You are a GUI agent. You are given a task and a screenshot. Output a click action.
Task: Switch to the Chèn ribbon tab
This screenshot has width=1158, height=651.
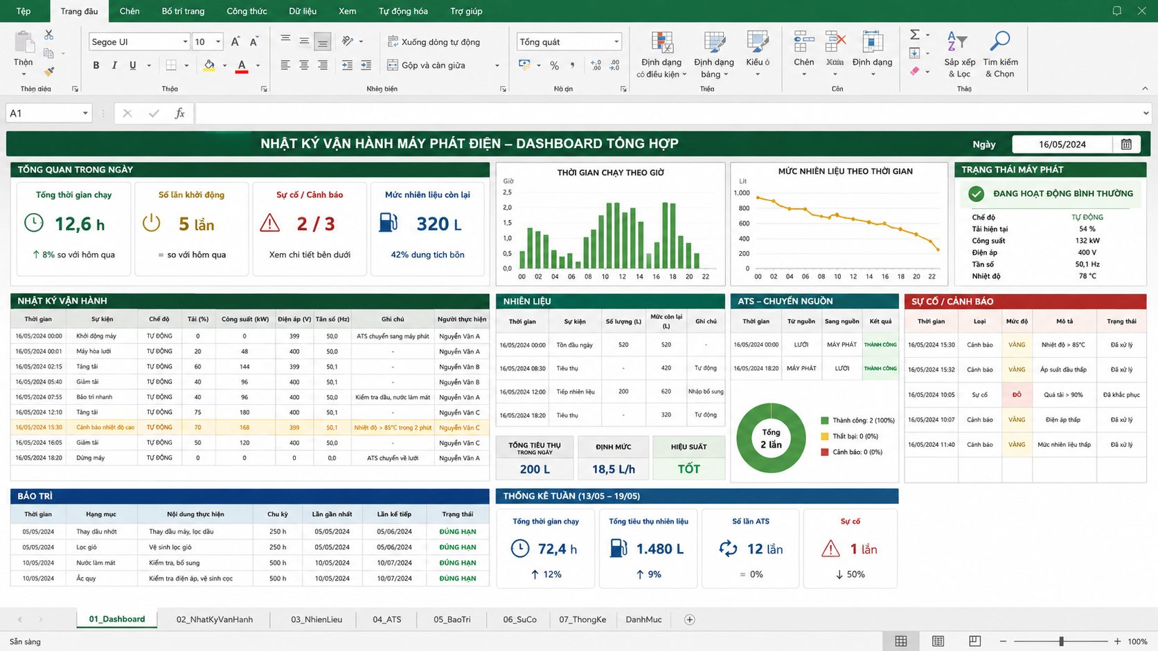pos(130,11)
